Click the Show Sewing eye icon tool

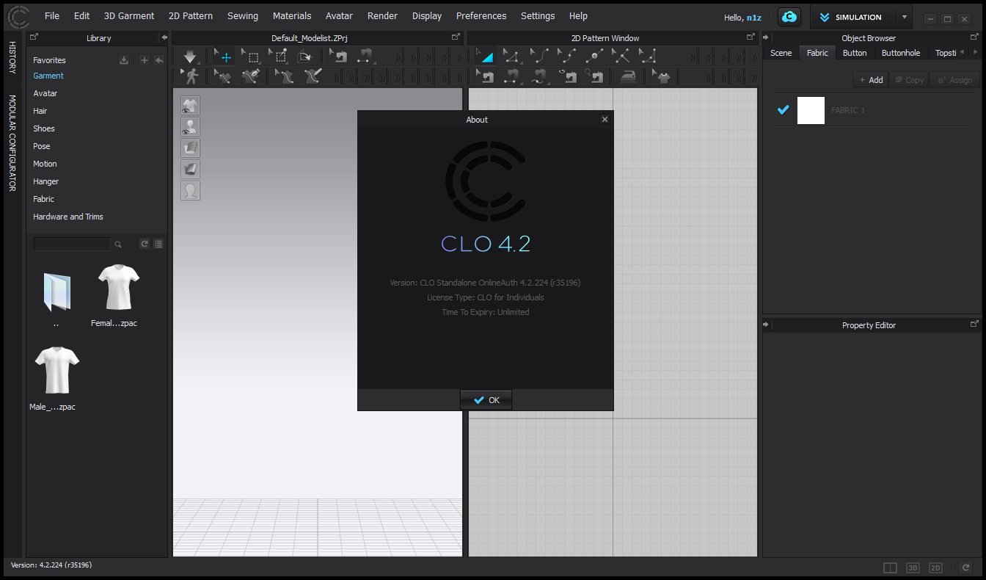566,76
